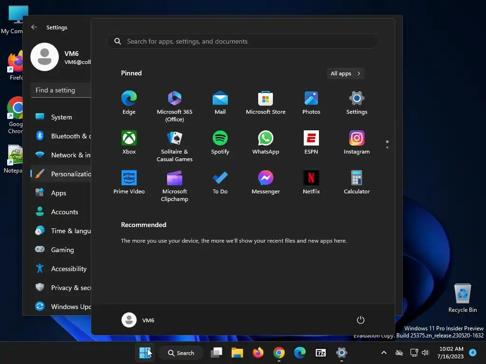Launch the Xbox app
Screen dimensions: 486x364
pyautogui.click(x=129, y=142)
